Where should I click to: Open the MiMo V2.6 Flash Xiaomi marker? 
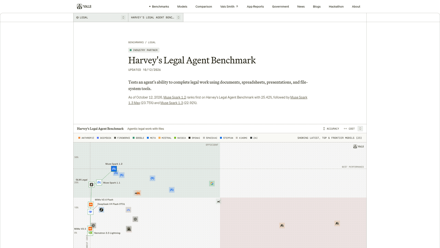click(x=91, y=204)
